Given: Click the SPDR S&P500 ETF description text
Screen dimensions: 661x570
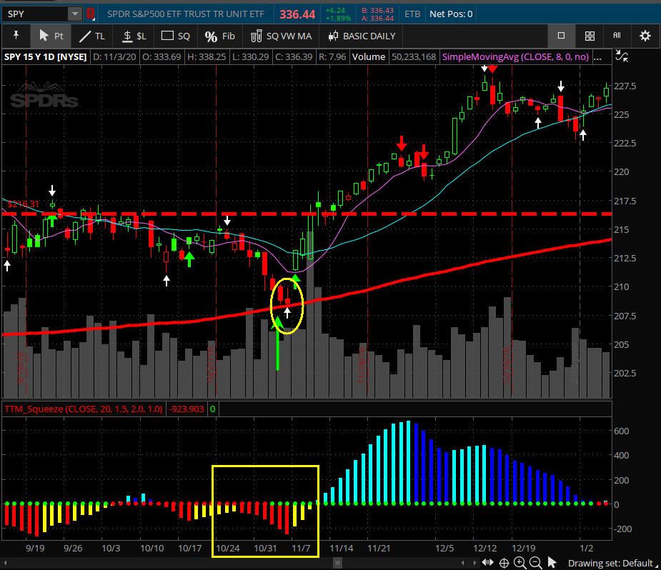Looking at the screenshot, I should (186, 14).
